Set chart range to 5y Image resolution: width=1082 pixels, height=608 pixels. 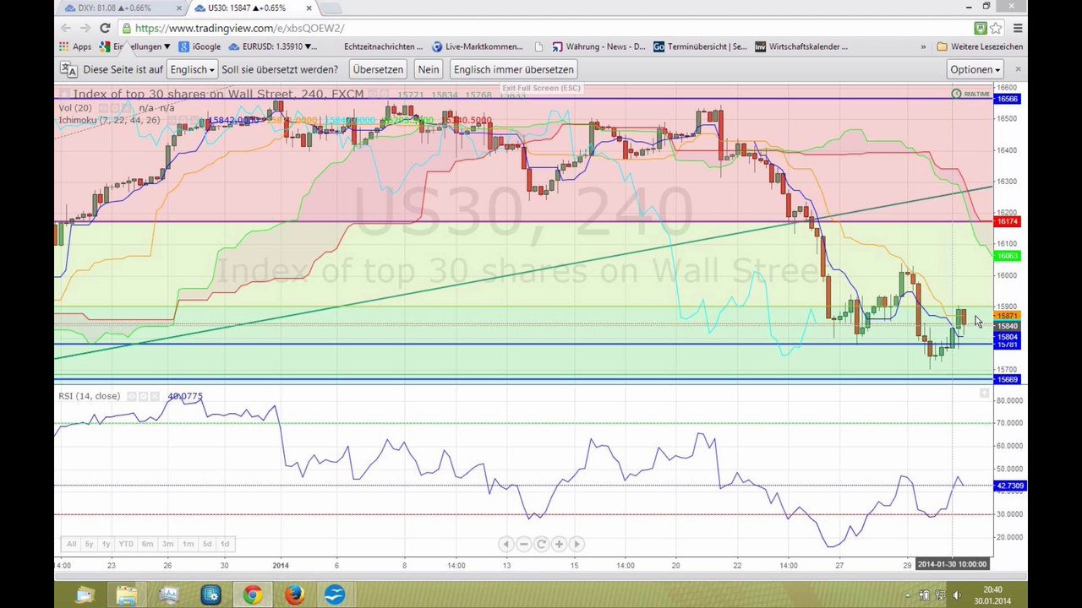click(x=89, y=544)
